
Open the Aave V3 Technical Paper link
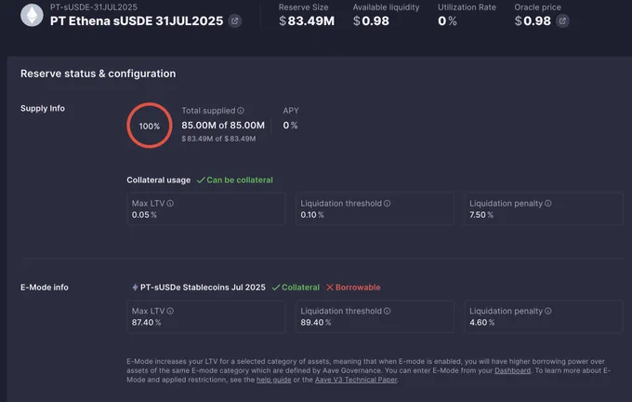[356, 380]
